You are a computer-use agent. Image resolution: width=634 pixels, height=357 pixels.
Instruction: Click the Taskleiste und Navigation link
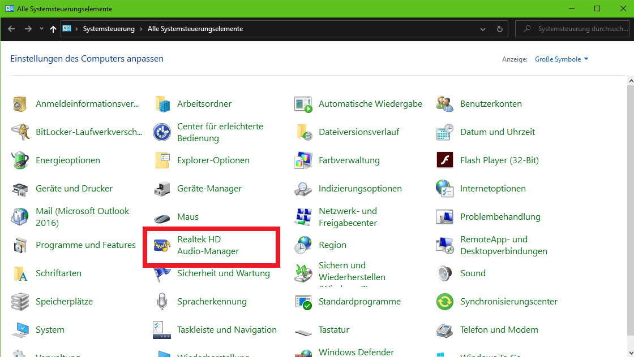(227, 329)
